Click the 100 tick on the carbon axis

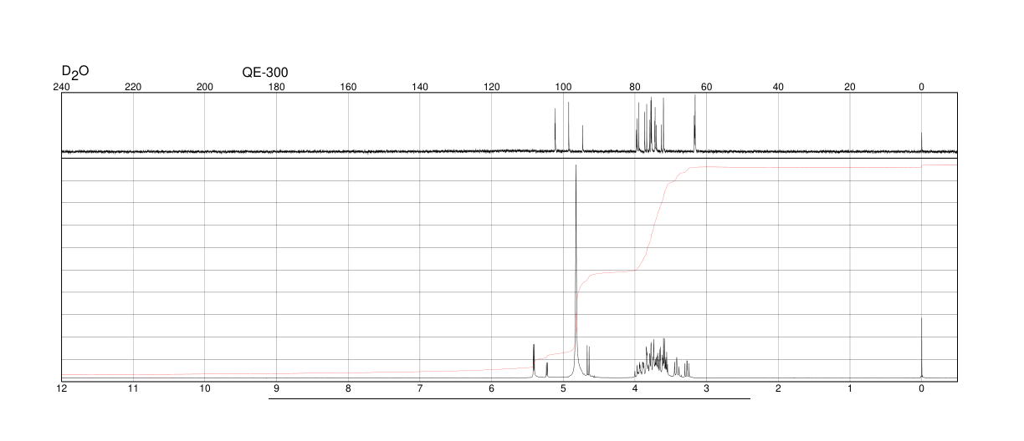(563, 87)
